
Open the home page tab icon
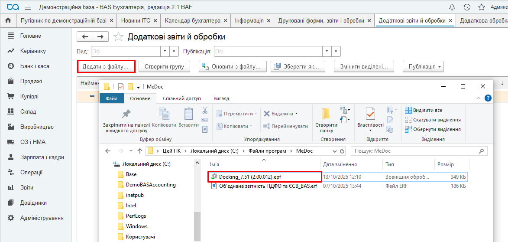8,20
